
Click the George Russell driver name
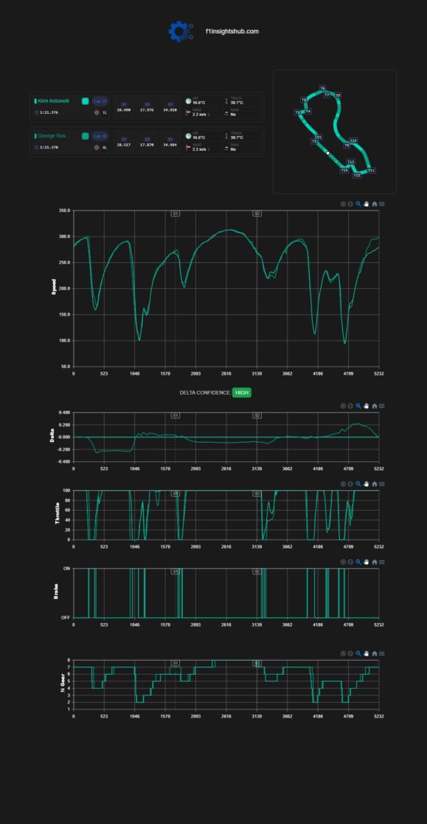click(54, 136)
